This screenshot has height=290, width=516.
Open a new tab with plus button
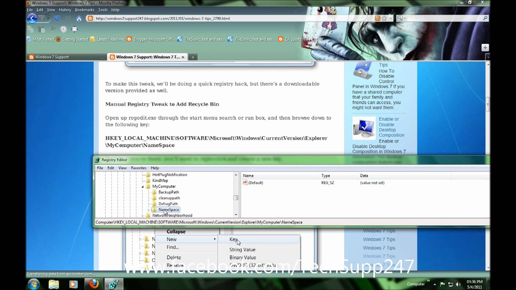click(x=193, y=57)
